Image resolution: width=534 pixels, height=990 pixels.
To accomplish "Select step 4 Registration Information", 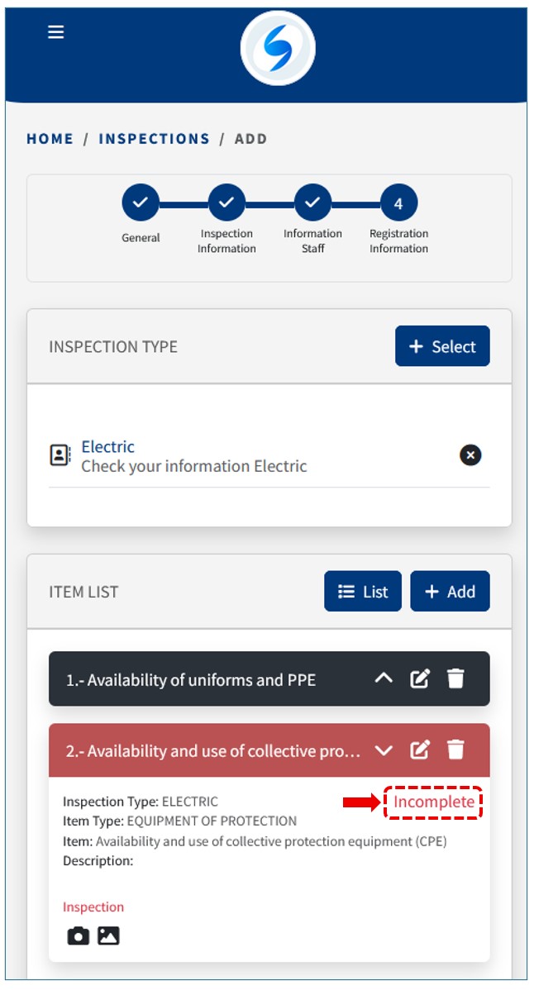I will click(x=398, y=202).
